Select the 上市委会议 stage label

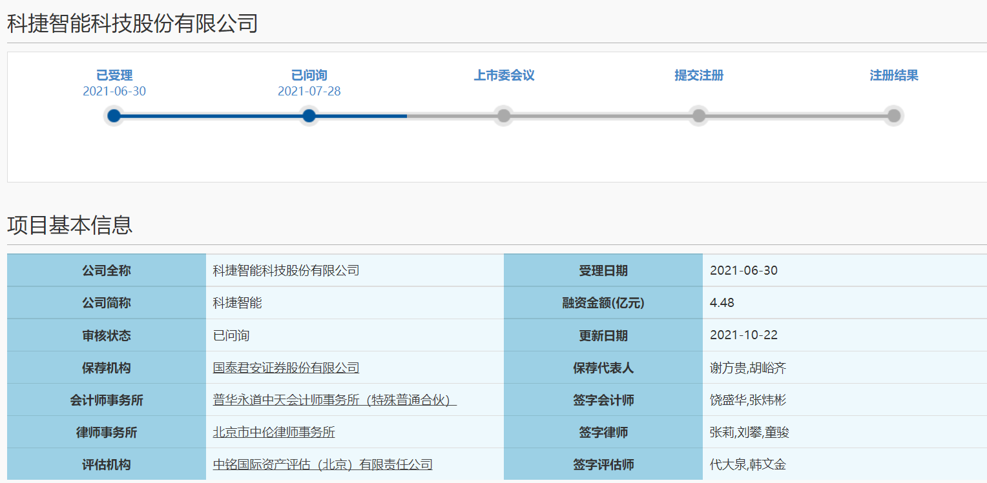(x=504, y=75)
